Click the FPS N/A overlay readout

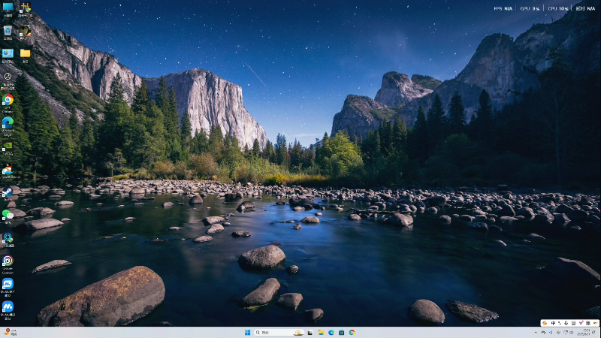[x=503, y=8]
